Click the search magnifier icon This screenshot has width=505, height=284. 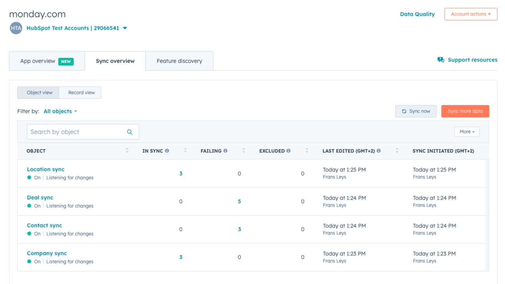pyautogui.click(x=130, y=132)
